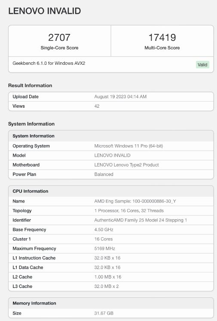
Task: Select AuthenticAMD Family 25 Model 24 Stepping 1
Action: pos(141,220)
